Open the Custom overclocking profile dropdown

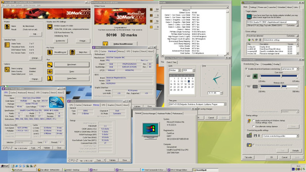[298, 136]
